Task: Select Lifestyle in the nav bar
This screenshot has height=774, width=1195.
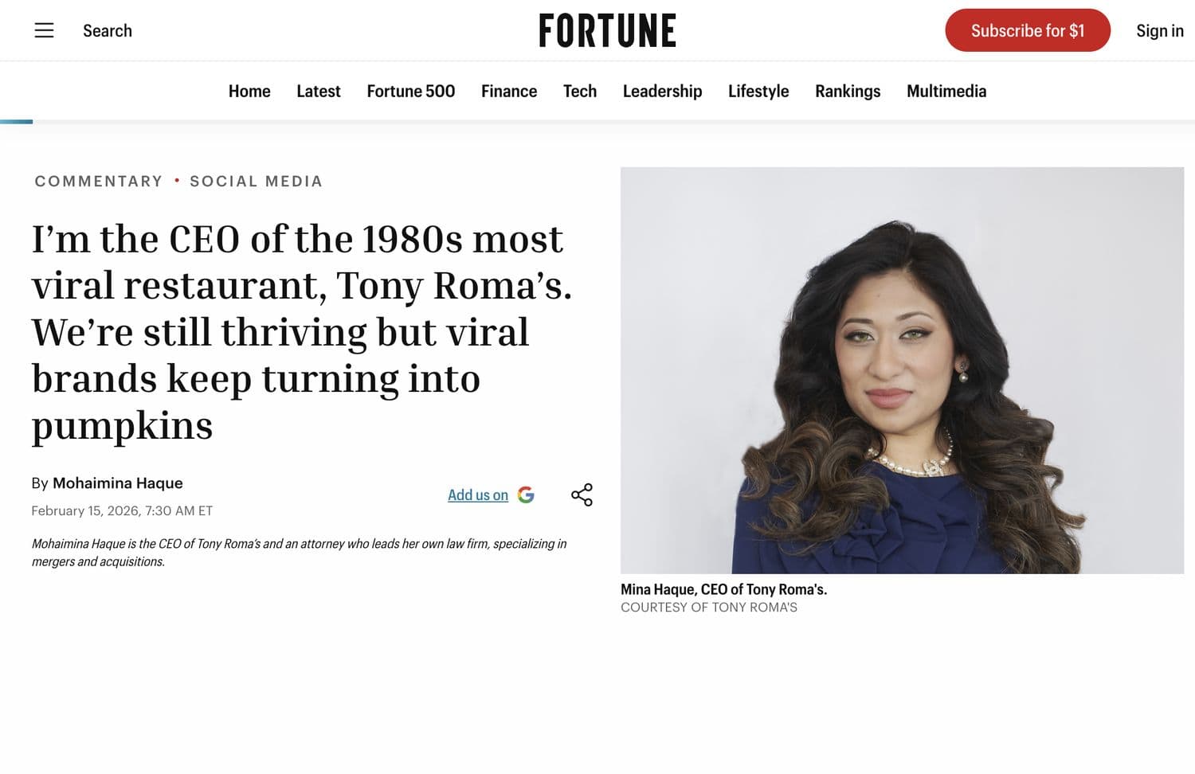Action: click(x=758, y=91)
